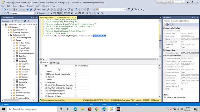Click the Windows Start button
Viewport: 200px width, 112px height.
(x=3, y=109)
